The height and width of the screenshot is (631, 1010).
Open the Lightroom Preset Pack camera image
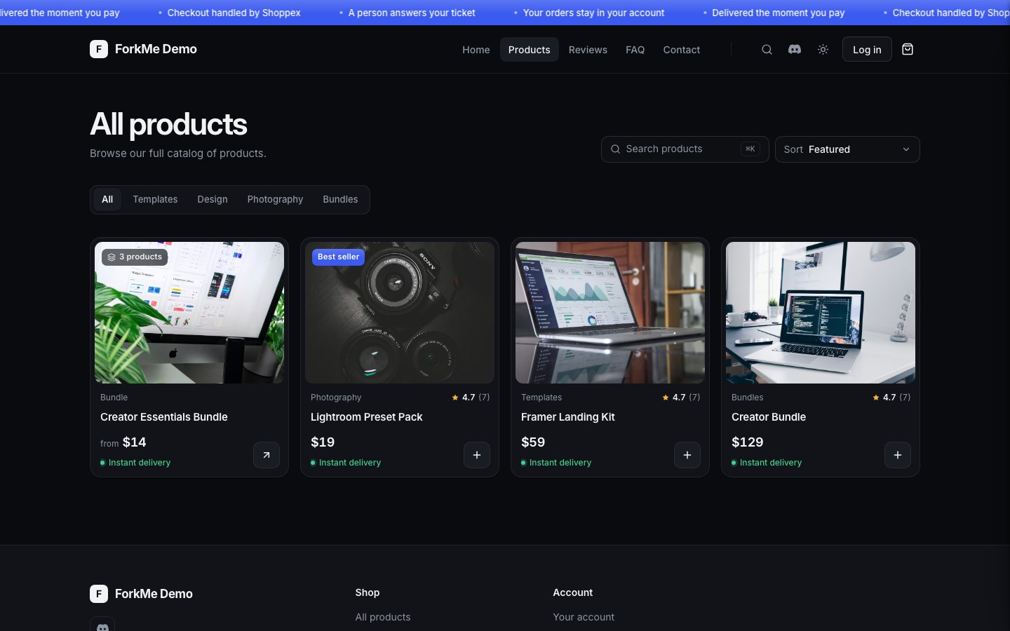pos(400,313)
